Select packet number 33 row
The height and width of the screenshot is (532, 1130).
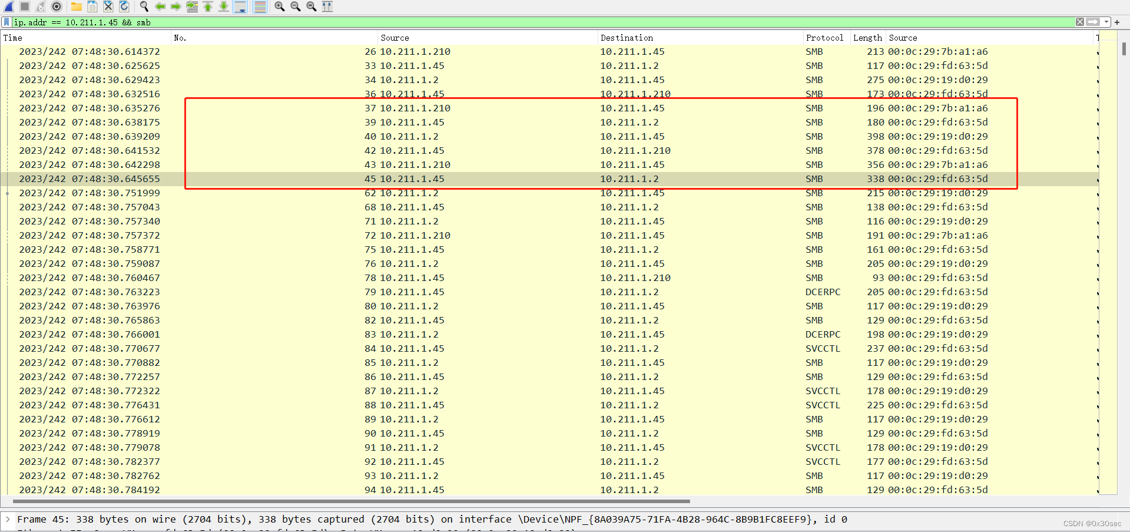tap(549, 66)
